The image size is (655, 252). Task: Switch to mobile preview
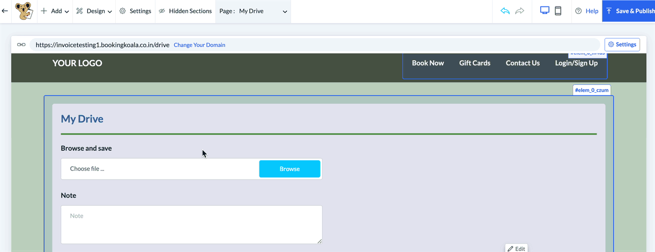(558, 11)
